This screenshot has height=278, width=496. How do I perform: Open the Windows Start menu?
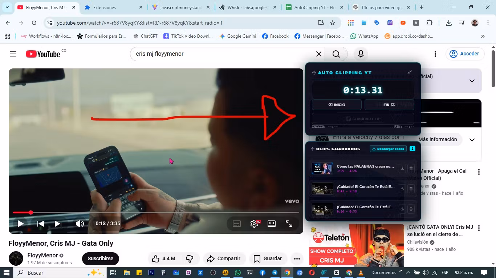(x=6, y=273)
